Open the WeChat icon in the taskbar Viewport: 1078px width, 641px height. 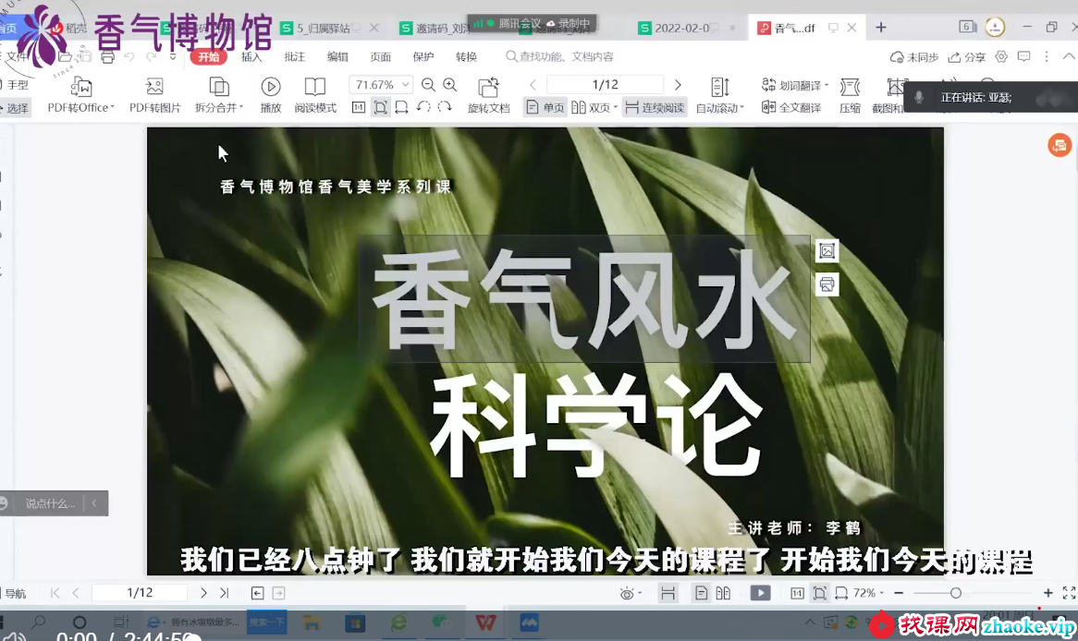441,623
